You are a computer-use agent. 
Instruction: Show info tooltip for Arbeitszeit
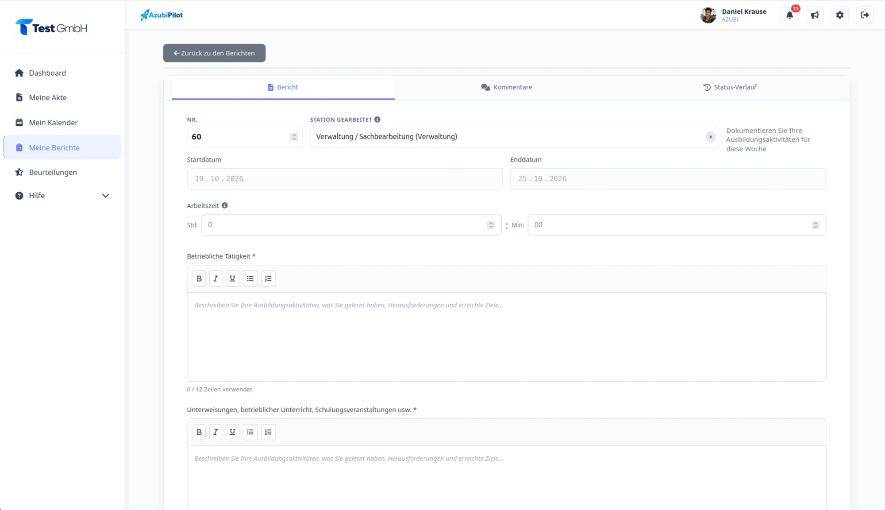point(225,205)
